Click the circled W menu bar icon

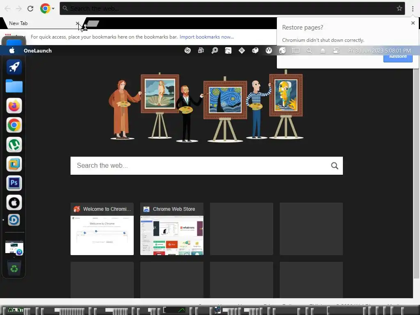[x=269, y=50]
